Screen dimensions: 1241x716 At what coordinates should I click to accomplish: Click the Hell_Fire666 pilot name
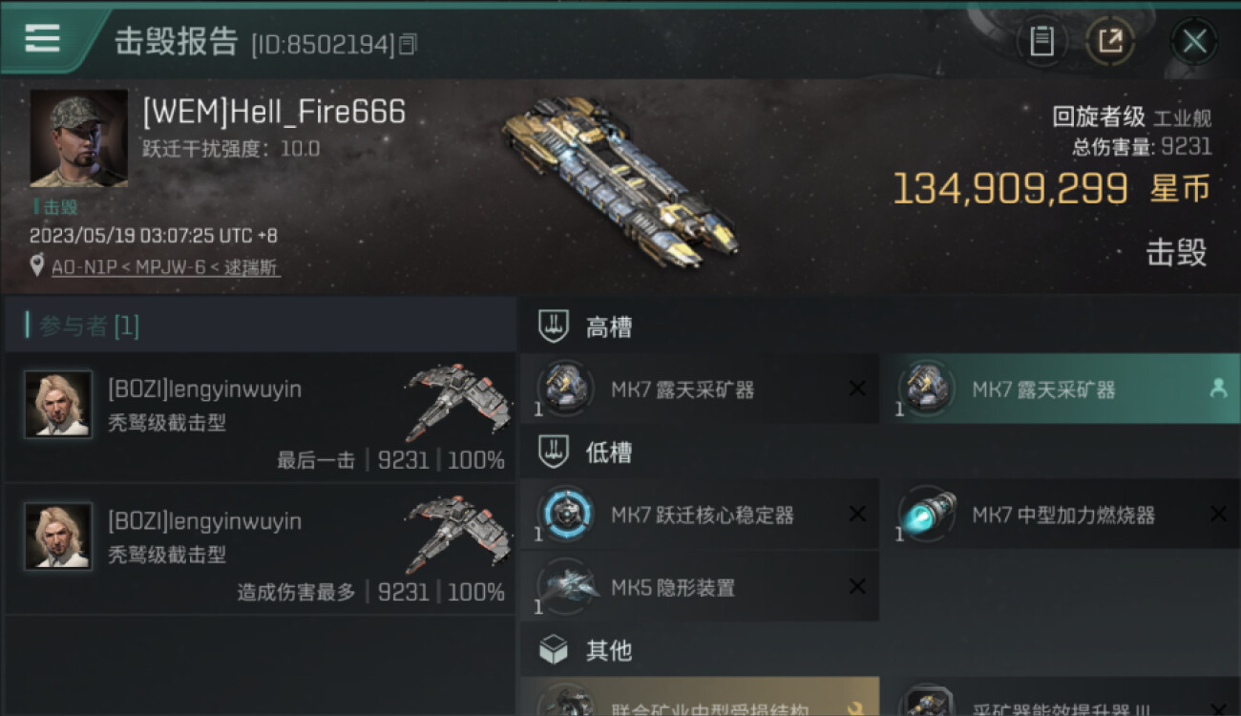click(274, 112)
